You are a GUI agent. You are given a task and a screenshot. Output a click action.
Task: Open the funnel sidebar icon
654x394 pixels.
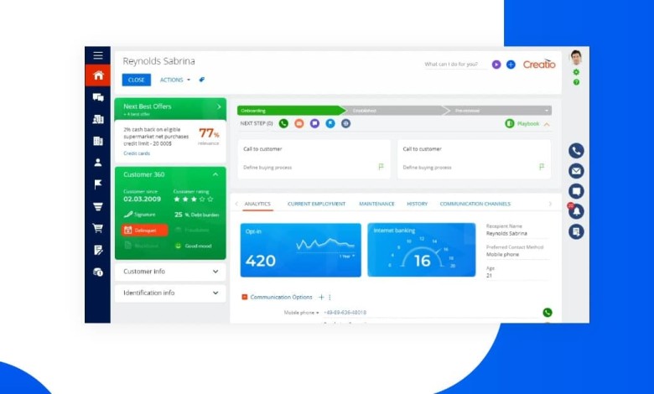98,206
